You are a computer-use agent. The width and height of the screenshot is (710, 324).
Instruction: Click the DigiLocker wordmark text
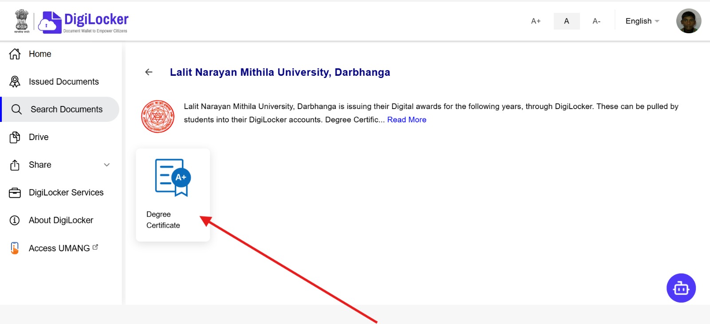tap(96, 19)
